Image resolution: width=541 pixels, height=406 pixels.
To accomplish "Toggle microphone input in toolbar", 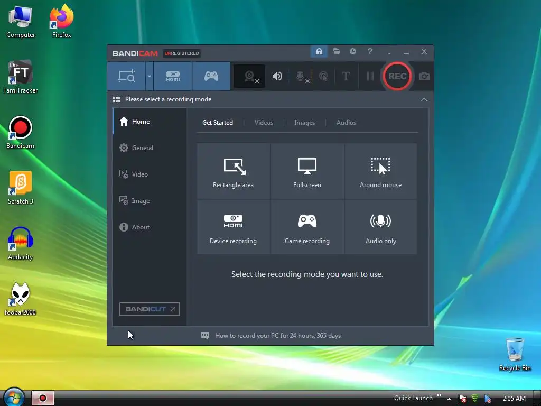I will (301, 76).
